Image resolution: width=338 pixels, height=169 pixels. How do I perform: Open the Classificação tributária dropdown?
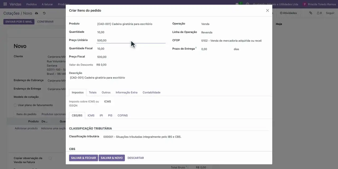pos(186,137)
